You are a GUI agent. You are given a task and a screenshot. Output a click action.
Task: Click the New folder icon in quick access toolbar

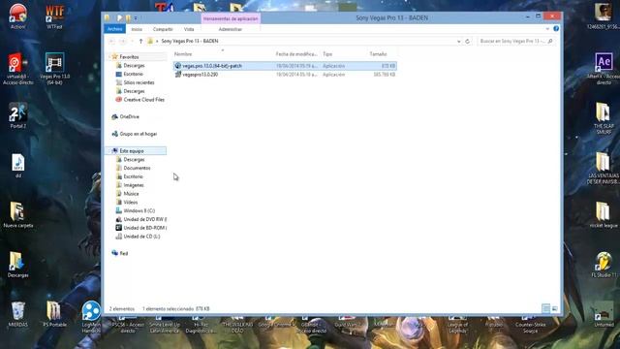pos(128,17)
